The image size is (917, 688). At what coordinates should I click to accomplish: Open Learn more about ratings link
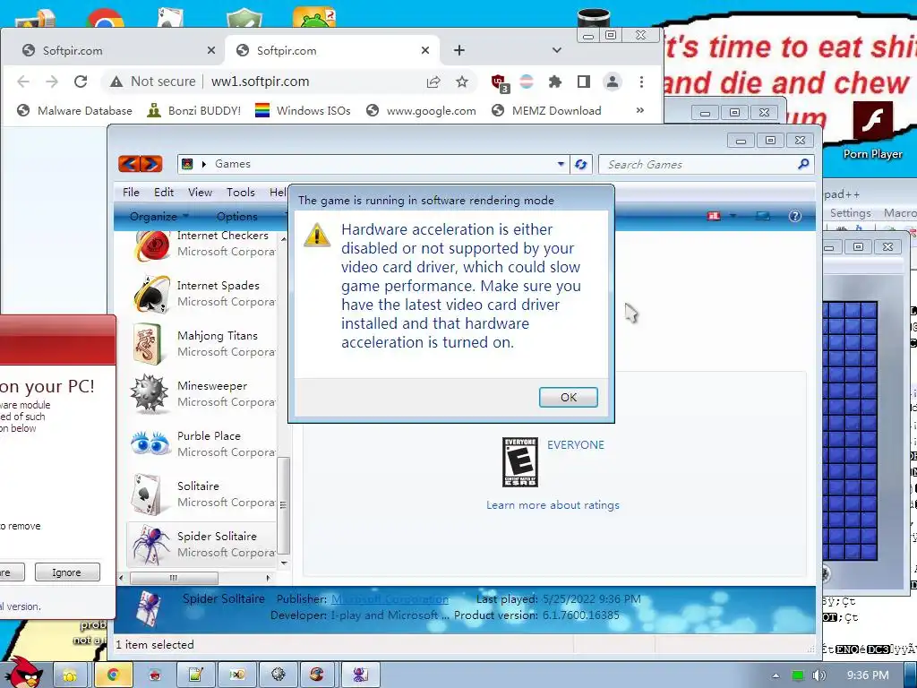click(553, 505)
